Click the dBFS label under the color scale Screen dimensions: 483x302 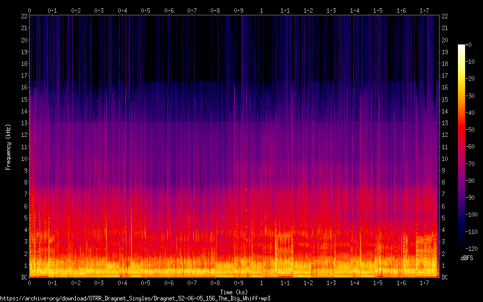466,258
